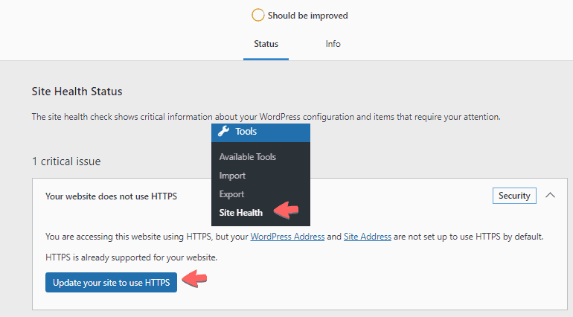Click the orange progress circle icon
The image size is (573, 317).
point(257,16)
